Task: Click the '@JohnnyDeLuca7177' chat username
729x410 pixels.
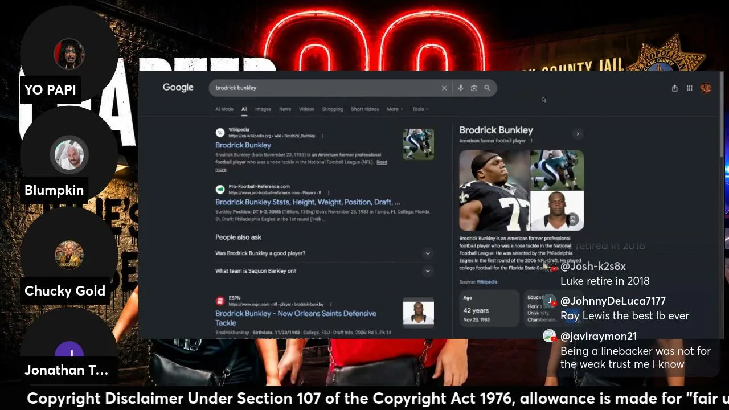Action: [613, 301]
